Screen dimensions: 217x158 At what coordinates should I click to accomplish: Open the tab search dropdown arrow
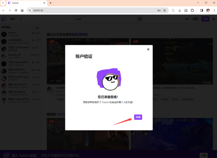(3, 3)
